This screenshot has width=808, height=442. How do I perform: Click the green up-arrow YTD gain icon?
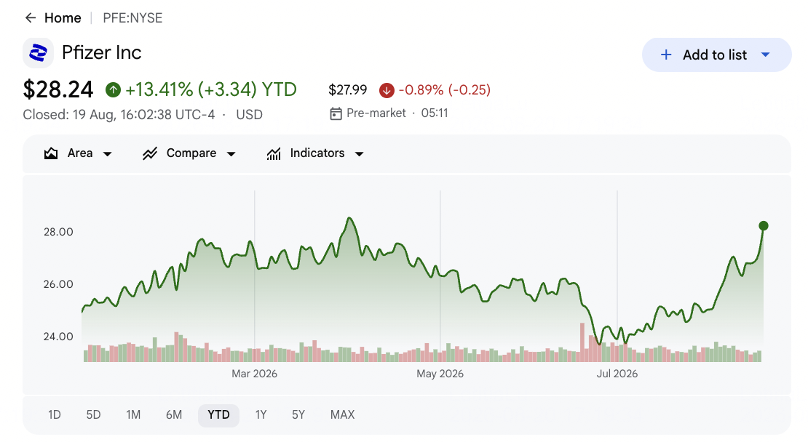113,90
